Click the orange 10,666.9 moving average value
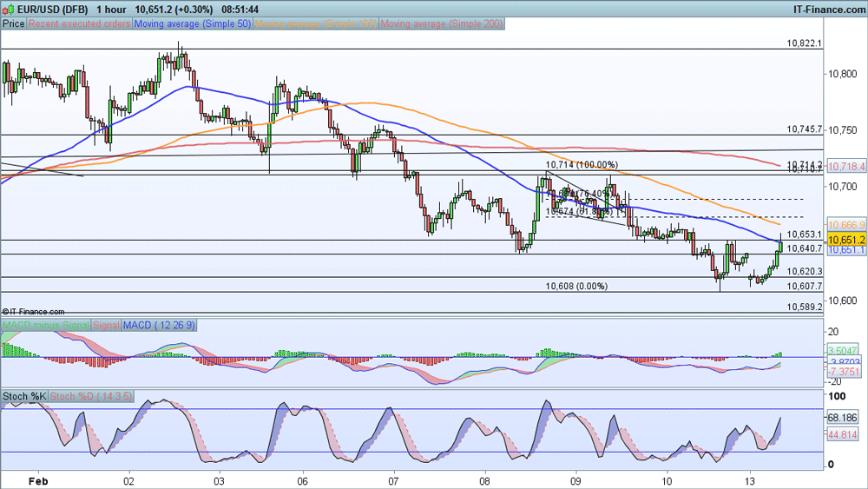The width and height of the screenshot is (868, 489). [x=845, y=225]
